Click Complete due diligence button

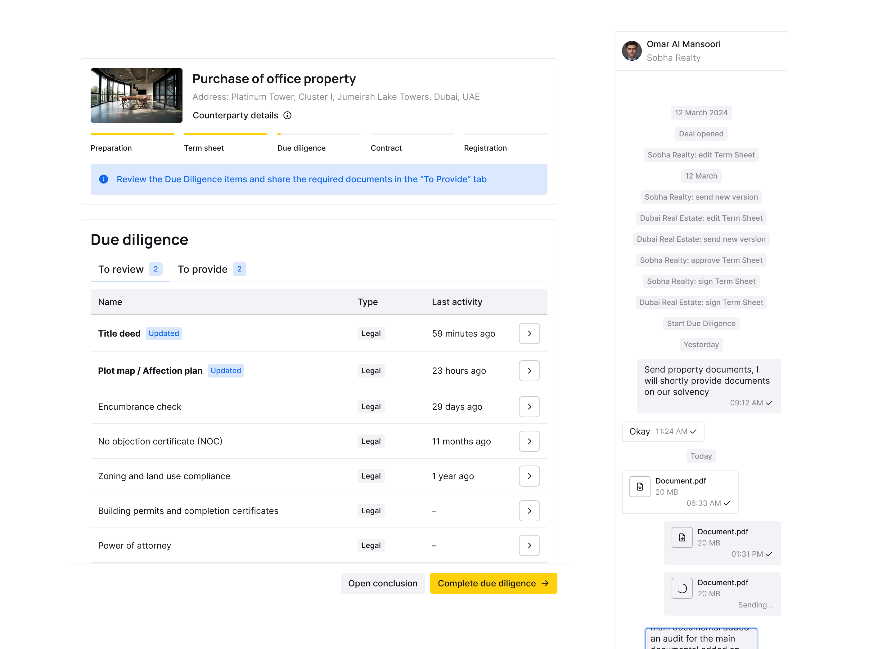click(x=493, y=584)
